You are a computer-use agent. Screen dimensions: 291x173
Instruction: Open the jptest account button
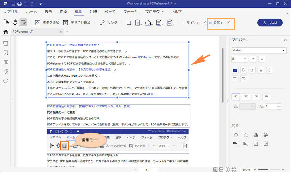[x=270, y=23]
